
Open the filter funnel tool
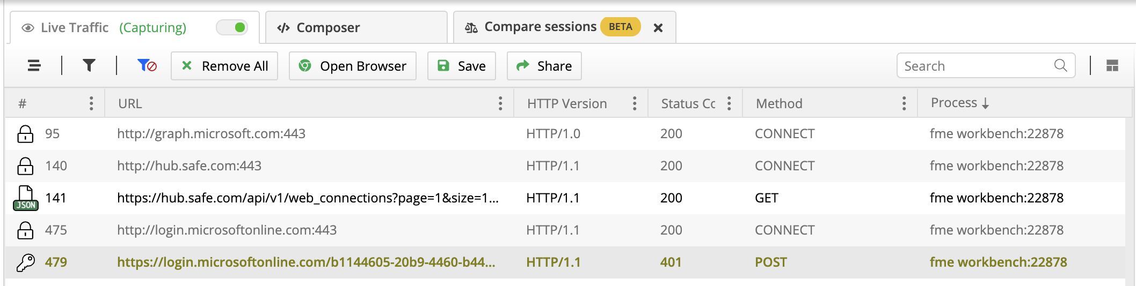pos(89,65)
